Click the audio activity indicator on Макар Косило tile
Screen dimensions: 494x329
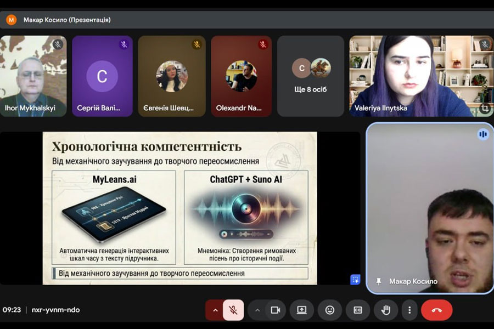482,134
